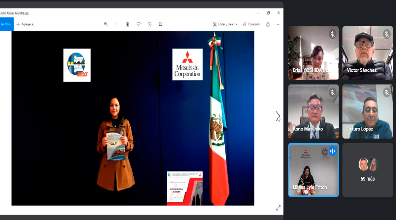Go back to all photos blue button
Screen dimensions: 396x220
coord(7,24)
